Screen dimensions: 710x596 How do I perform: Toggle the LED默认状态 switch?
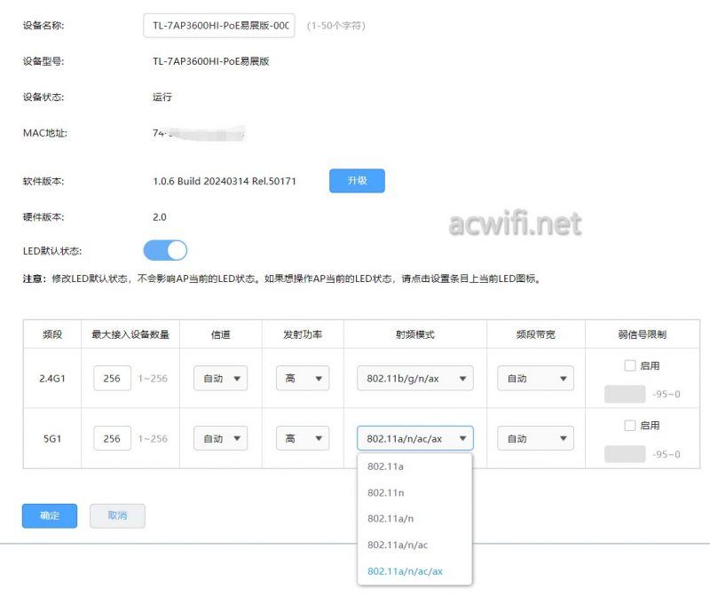(x=165, y=251)
